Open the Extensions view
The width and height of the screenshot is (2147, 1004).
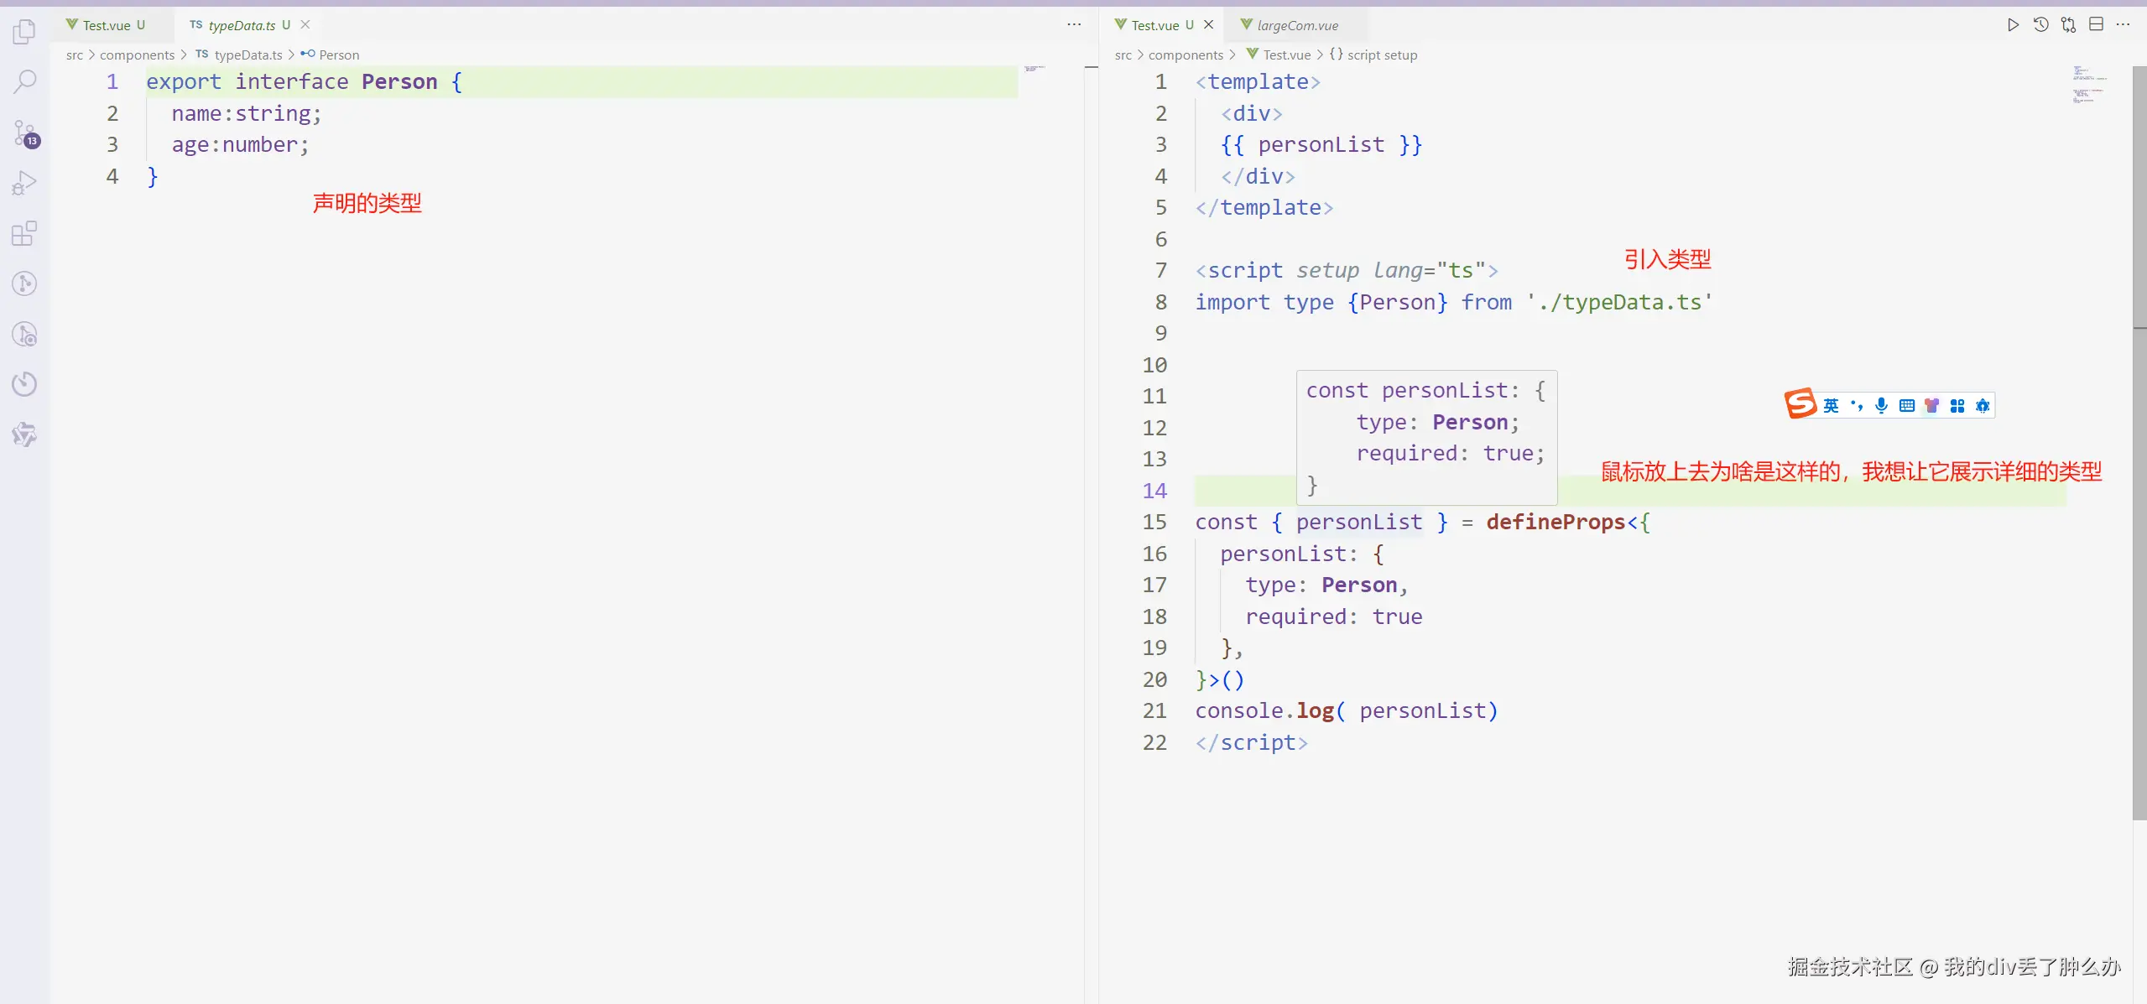click(x=24, y=233)
